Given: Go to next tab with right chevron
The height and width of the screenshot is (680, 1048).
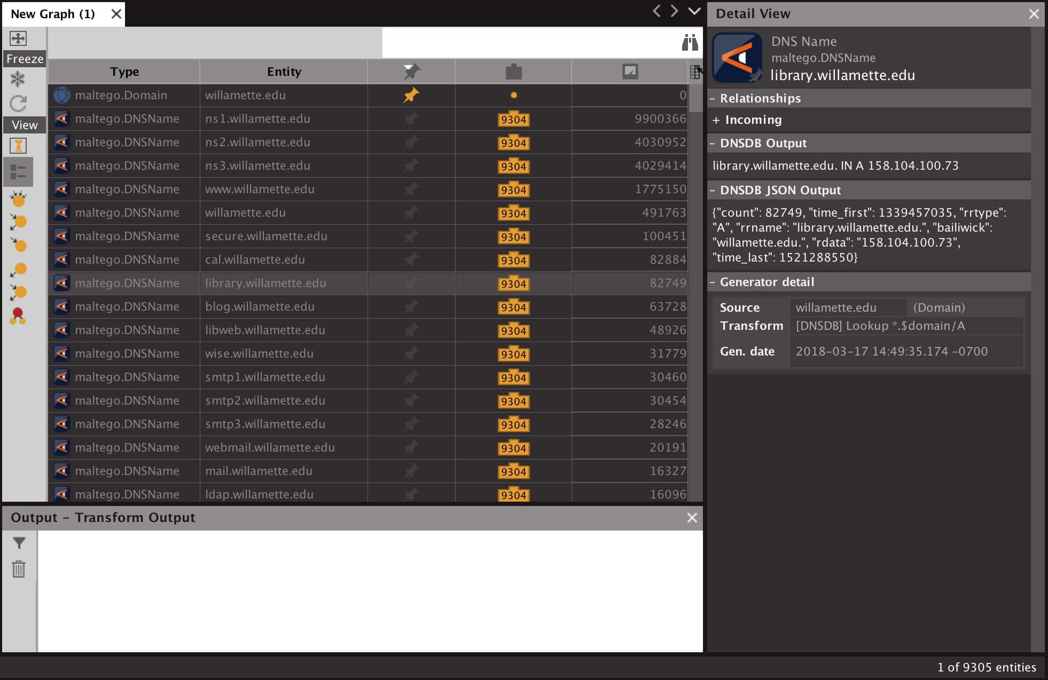Looking at the screenshot, I should point(675,11).
